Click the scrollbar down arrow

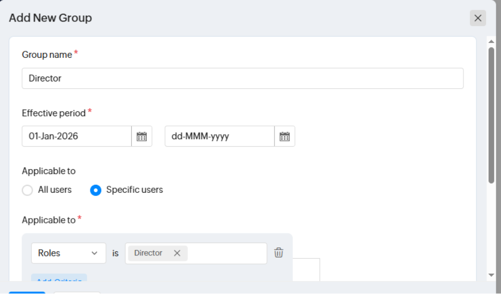pyautogui.click(x=491, y=275)
